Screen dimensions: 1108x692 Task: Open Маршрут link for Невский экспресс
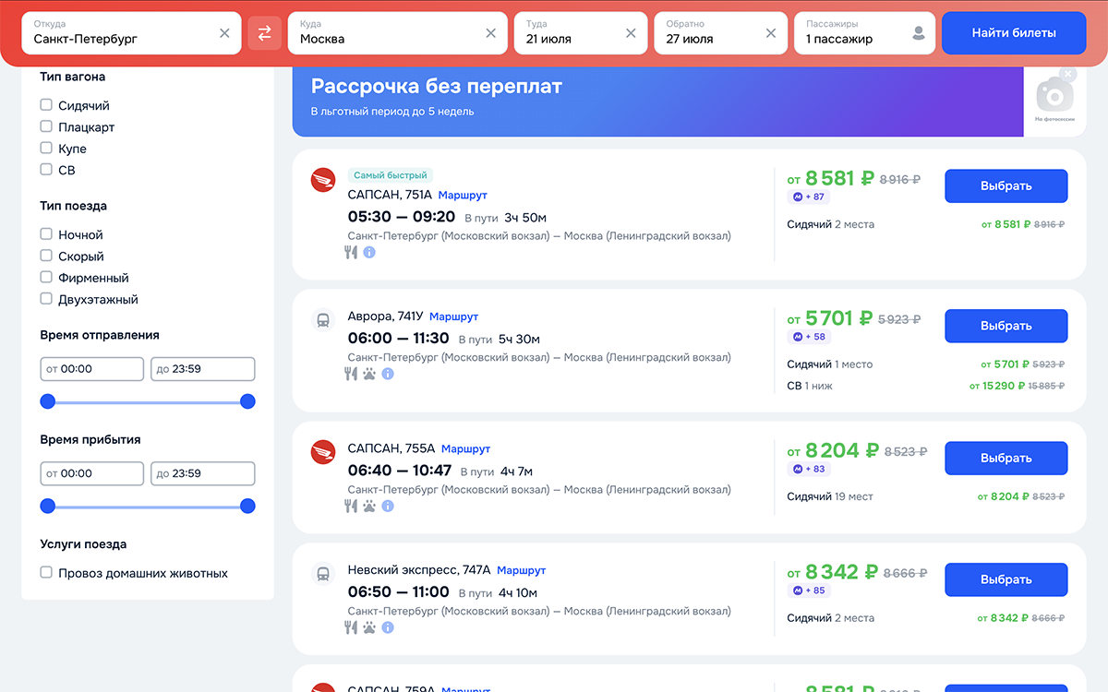[521, 570]
